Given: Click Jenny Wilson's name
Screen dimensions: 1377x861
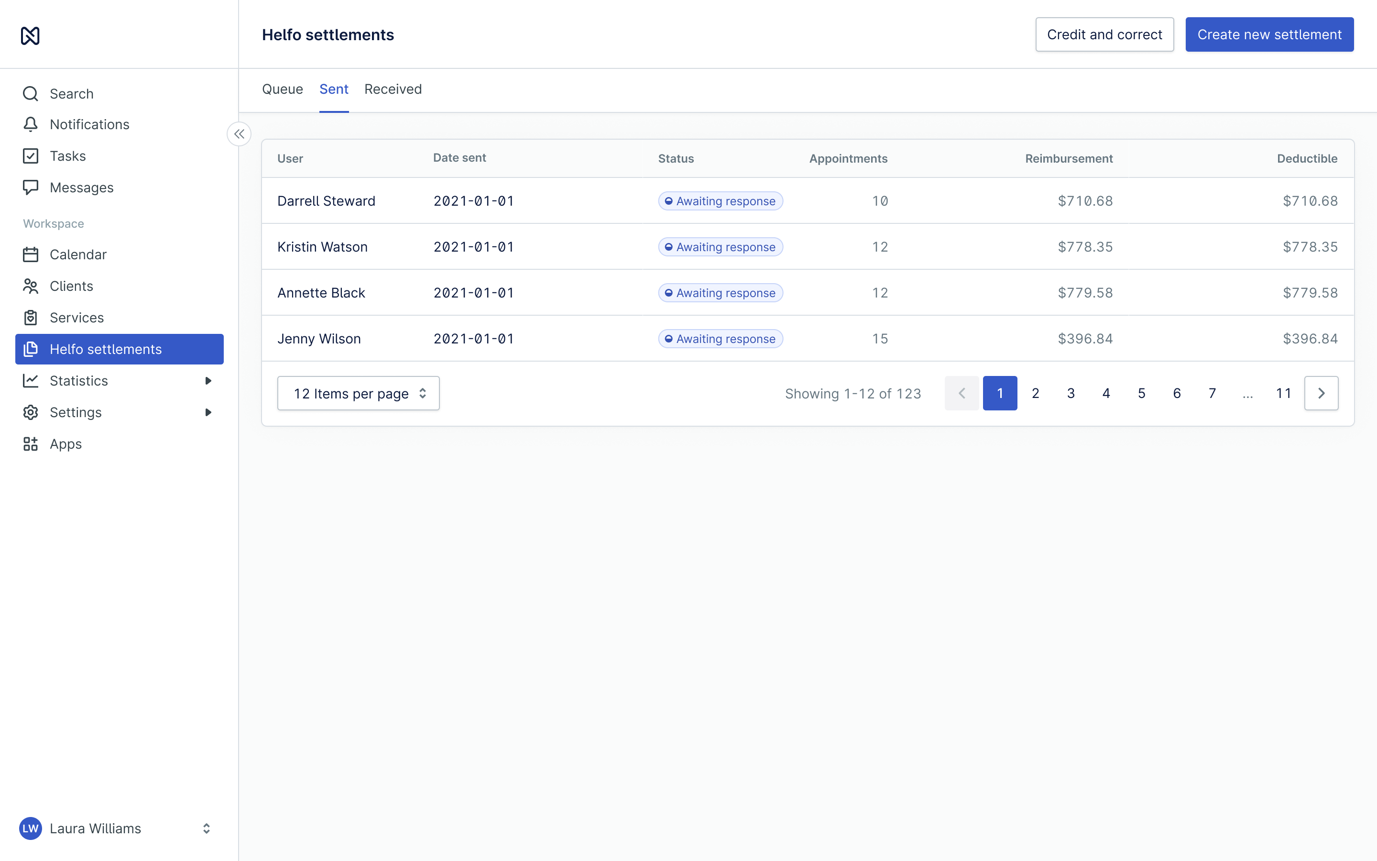Looking at the screenshot, I should (x=318, y=339).
